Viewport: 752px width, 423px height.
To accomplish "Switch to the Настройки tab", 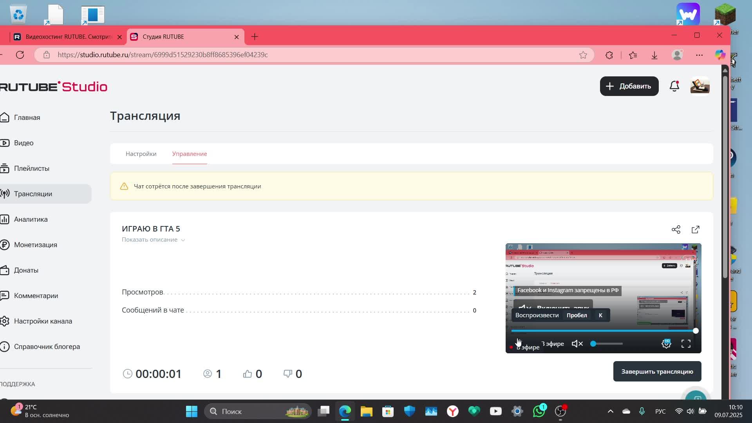I will coord(141,154).
